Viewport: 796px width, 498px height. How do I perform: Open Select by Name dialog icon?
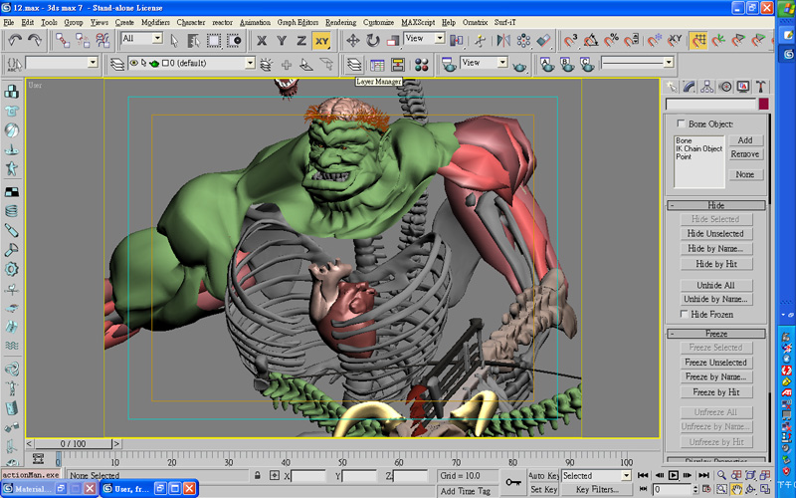pyautogui.click(x=193, y=40)
